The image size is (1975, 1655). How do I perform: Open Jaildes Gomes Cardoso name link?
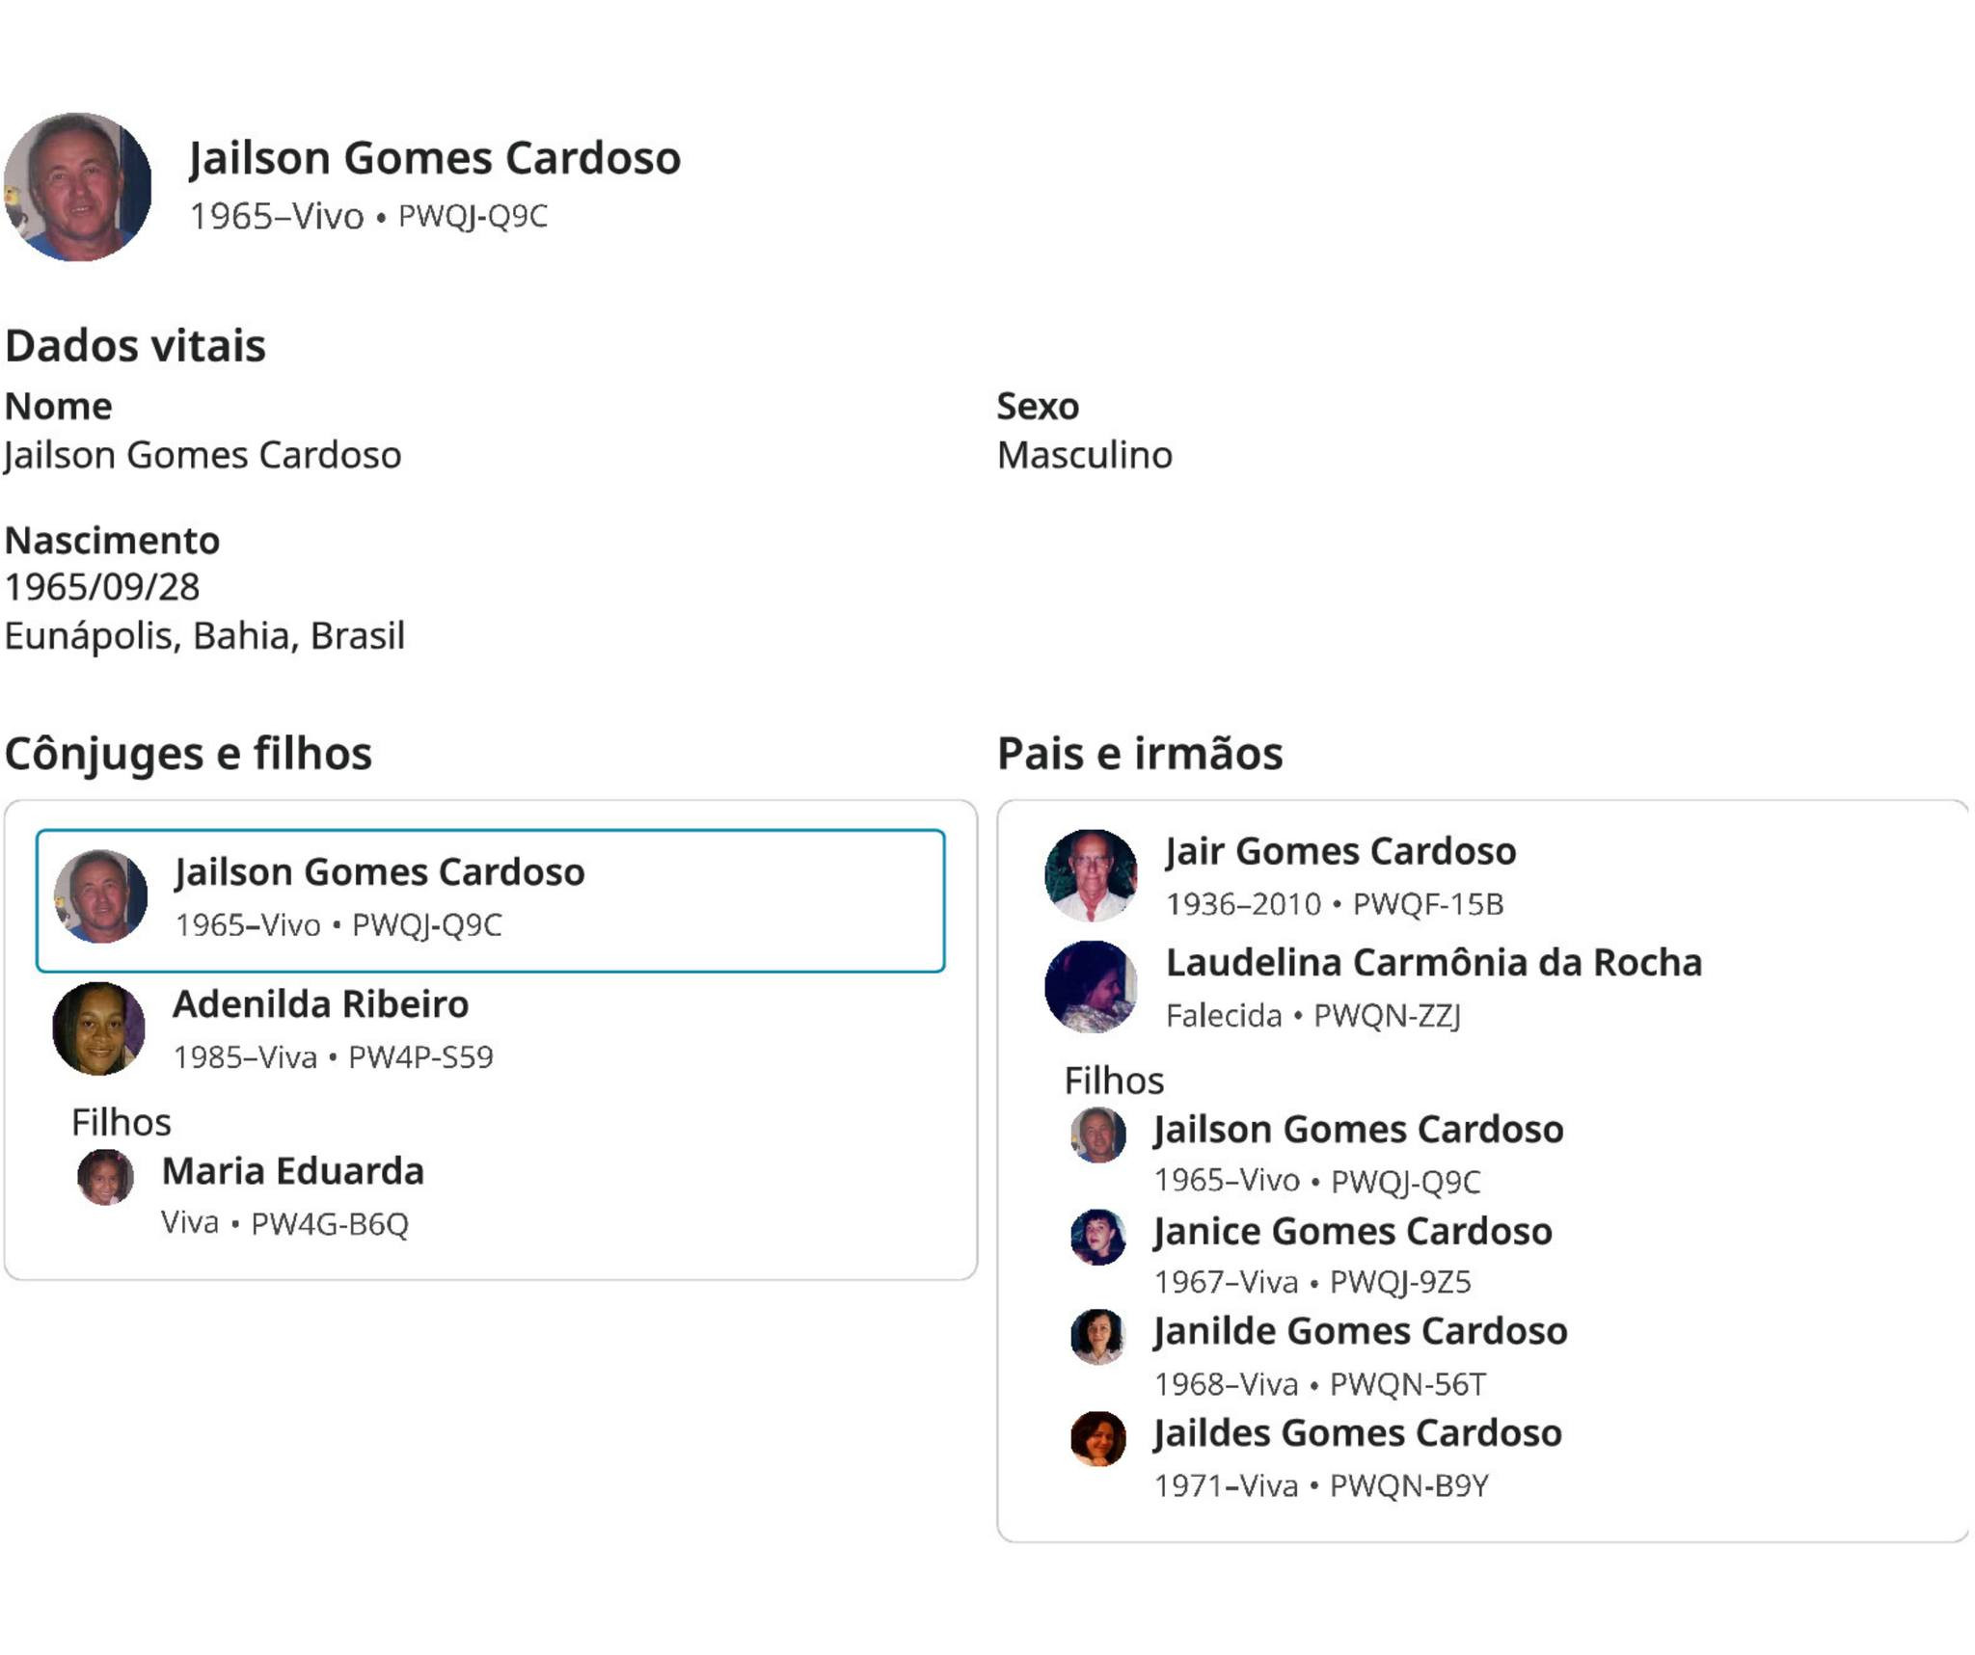(1357, 1433)
